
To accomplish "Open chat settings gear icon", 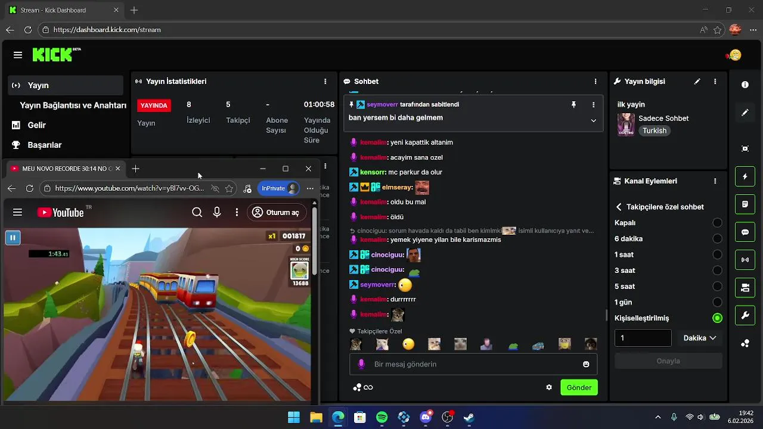I will click(549, 387).
